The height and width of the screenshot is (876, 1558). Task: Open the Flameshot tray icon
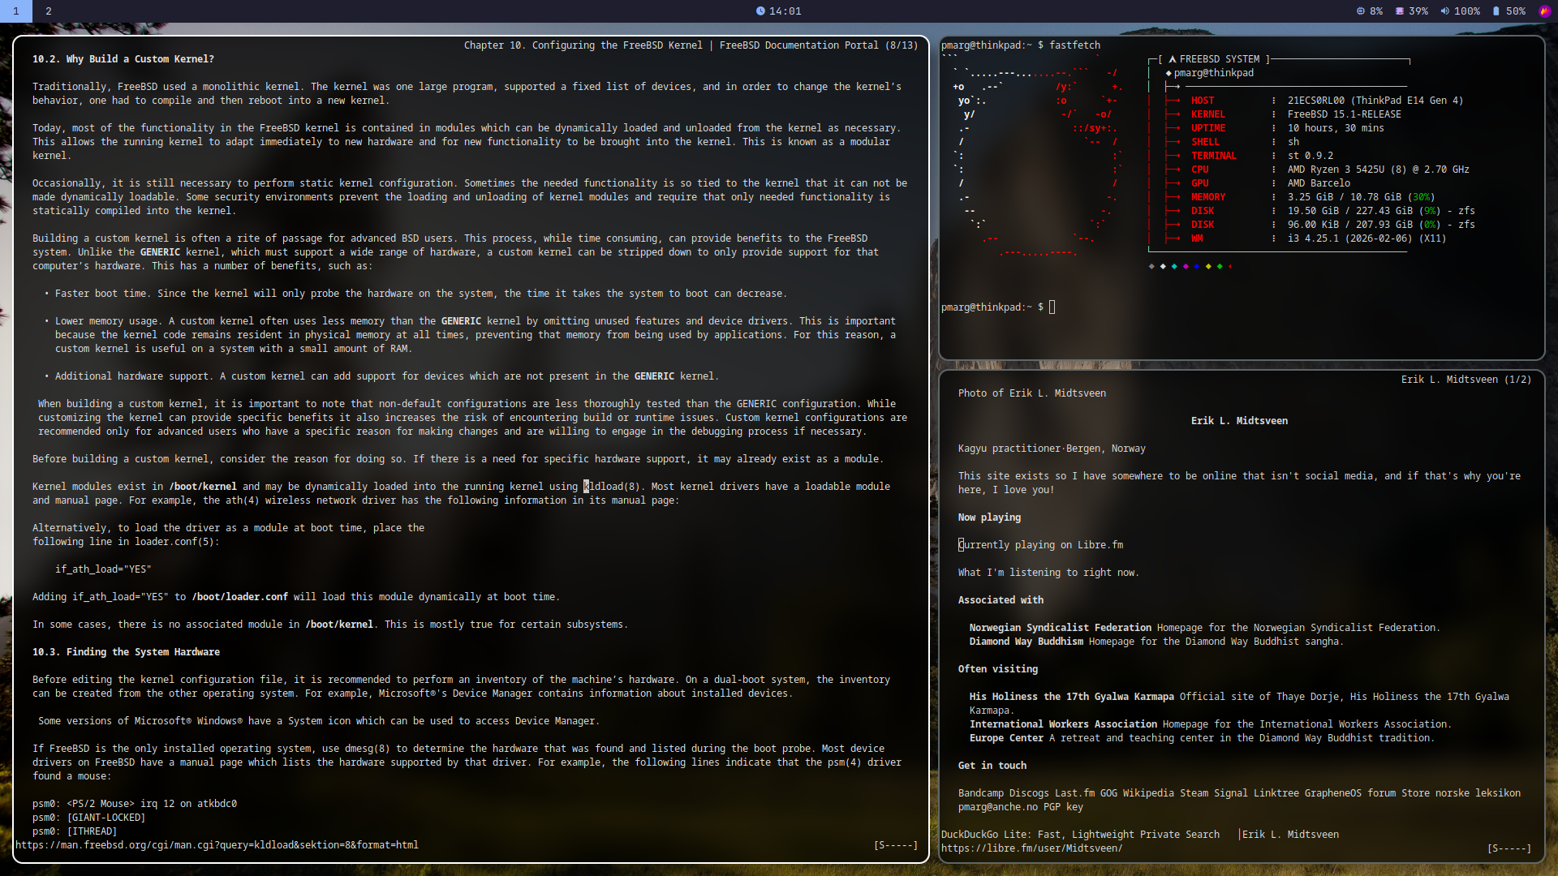click(1544, 11)
